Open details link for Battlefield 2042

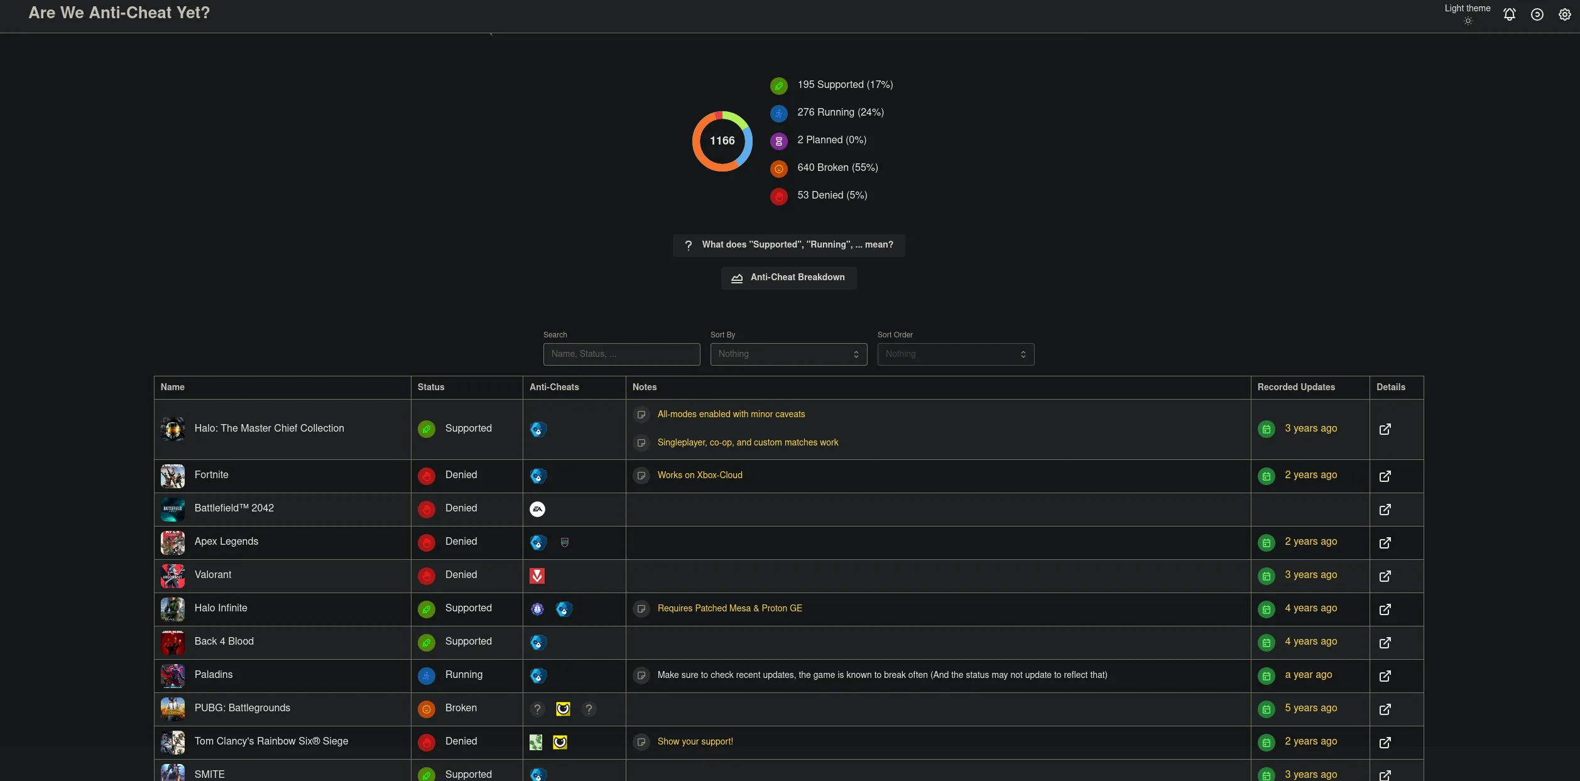1385,510
